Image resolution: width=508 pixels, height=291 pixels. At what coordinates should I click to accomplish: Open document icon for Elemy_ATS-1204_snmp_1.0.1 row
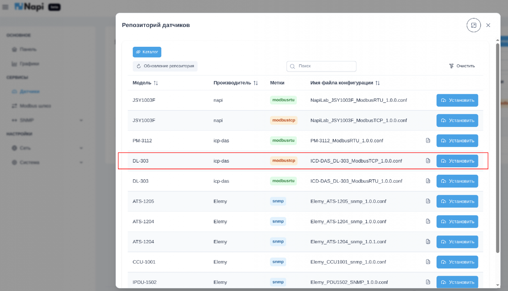coord(428,242)
